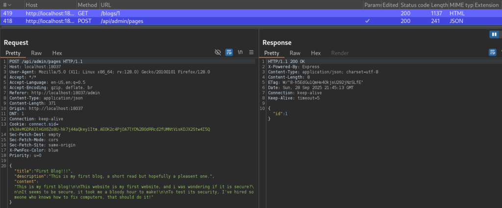Sort history by the # column arrow
Screen dimensions: 502x208
coord(10,4)
